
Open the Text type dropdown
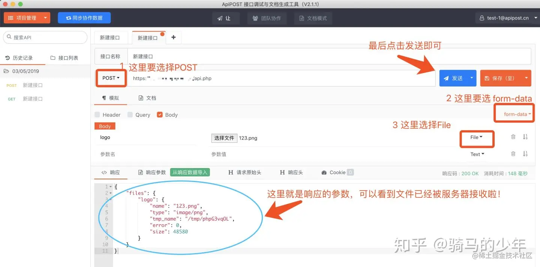click(x=477, y=154)
